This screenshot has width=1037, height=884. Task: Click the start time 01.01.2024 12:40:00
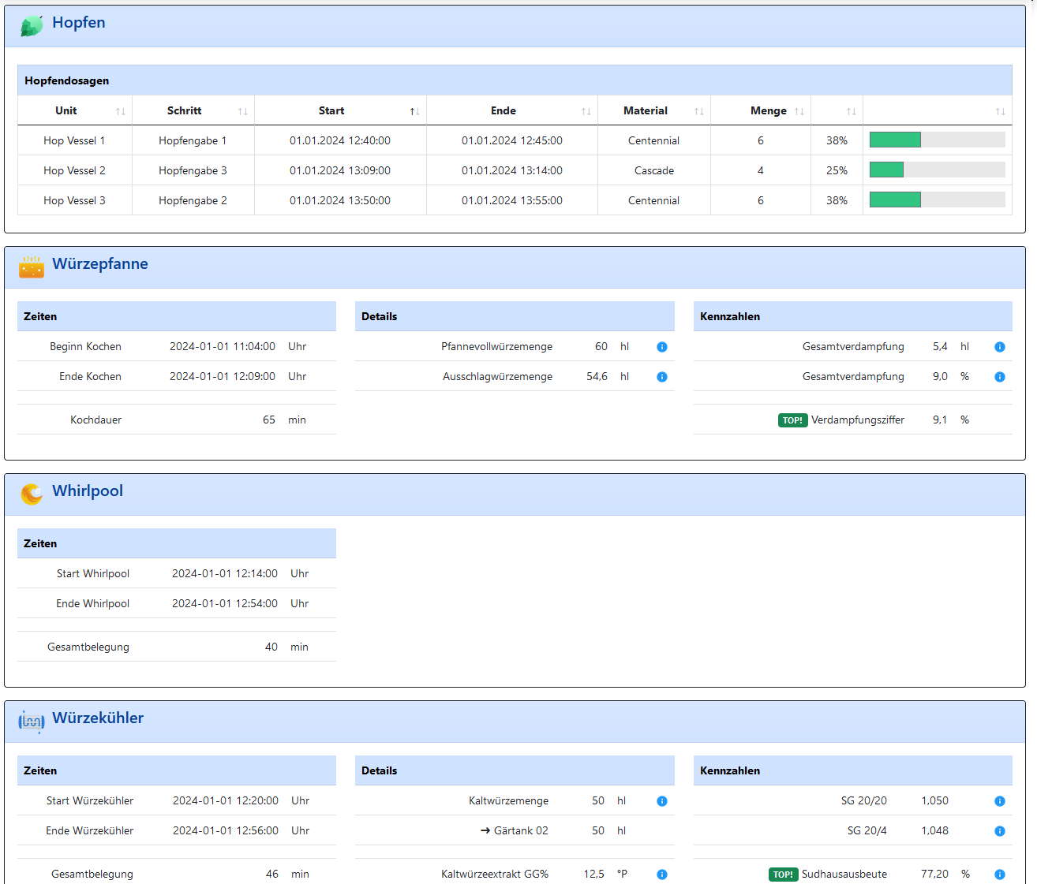click(x=340, y=140)
